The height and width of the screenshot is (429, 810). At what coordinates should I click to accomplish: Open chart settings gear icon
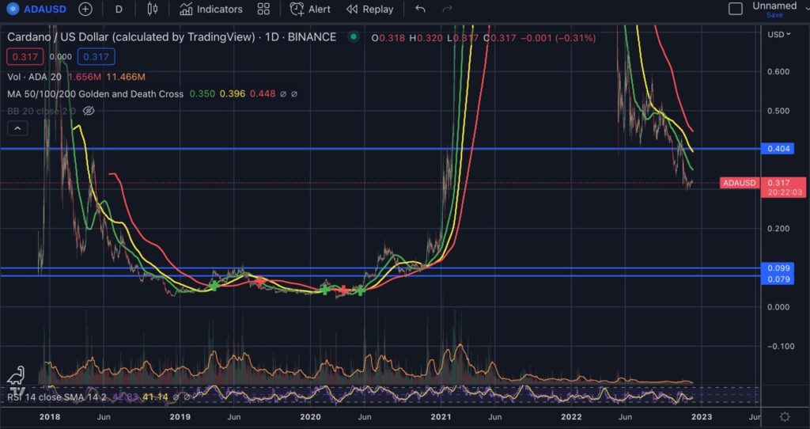(x=784, y=416)
